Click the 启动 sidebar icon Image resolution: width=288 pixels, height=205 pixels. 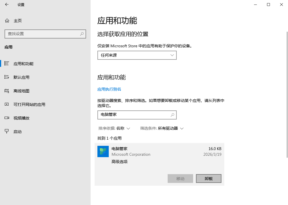click(x=7, y=132)
